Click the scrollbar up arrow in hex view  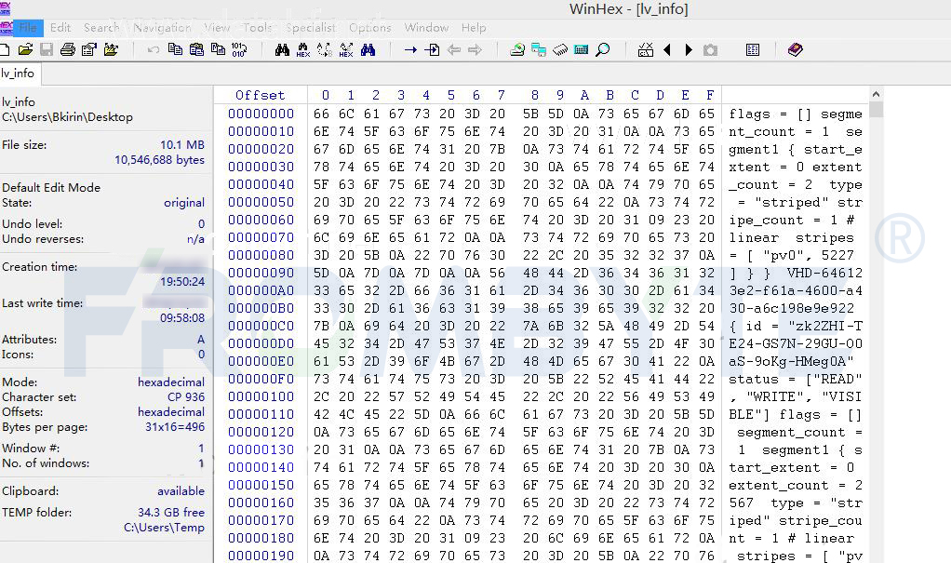[x=876, y=94]
